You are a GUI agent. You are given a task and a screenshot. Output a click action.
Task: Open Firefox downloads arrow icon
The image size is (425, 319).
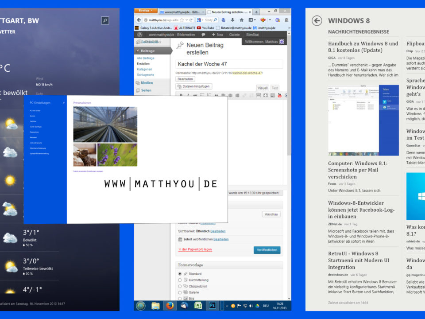click(x=232, y=20)
